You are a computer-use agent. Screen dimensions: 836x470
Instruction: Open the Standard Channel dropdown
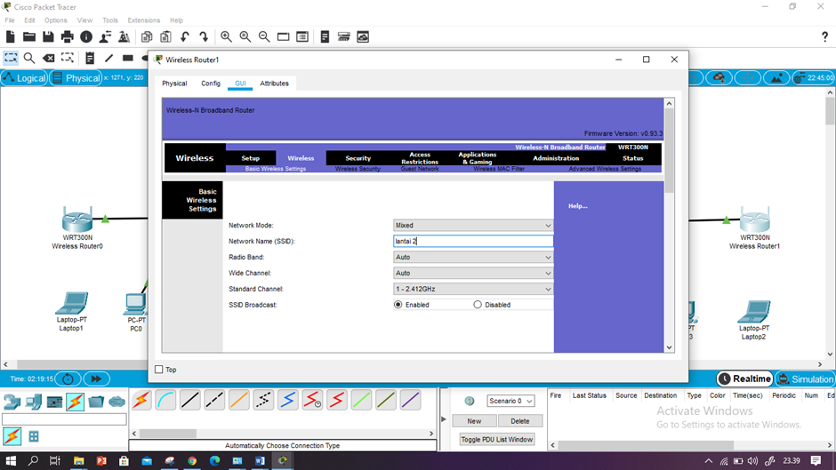(x=473, y=290)
